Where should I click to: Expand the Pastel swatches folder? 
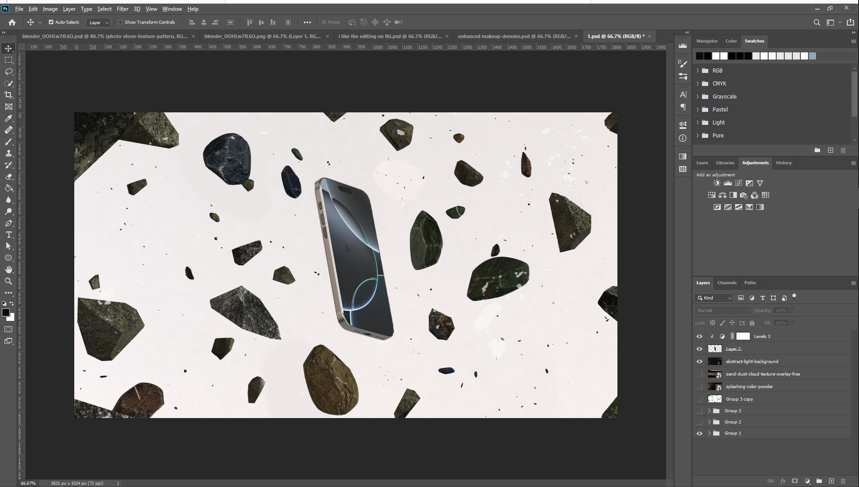tap(697, 110)
